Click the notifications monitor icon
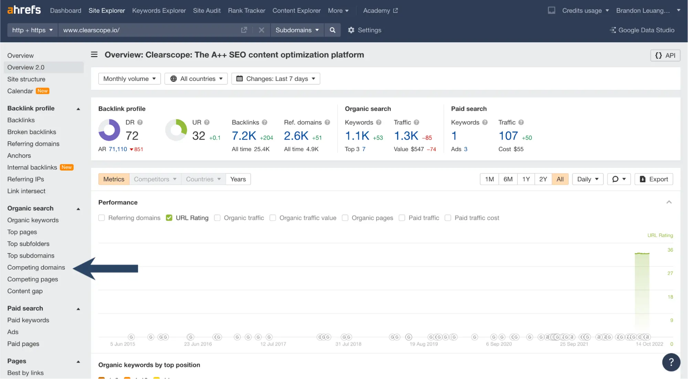Image resolution: width=688 pixels, height=379 pixels. [x=551, y=10]
